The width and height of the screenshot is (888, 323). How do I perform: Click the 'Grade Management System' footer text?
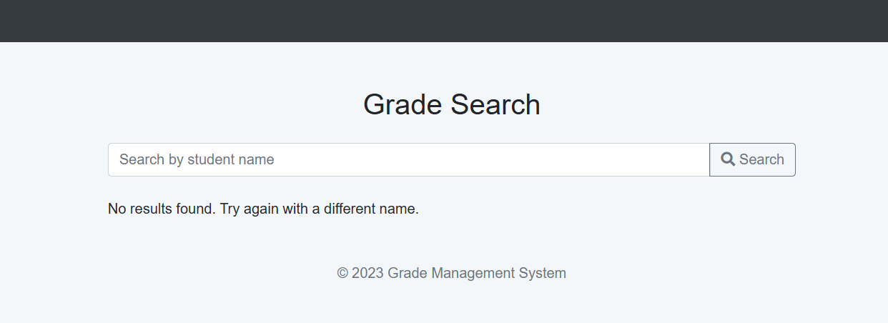477,273
